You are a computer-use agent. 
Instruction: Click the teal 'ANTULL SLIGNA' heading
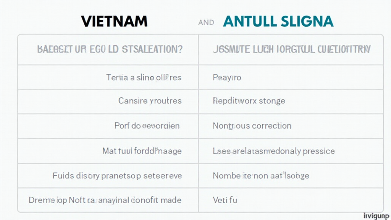pyautogui.click(x=278, y=21)
